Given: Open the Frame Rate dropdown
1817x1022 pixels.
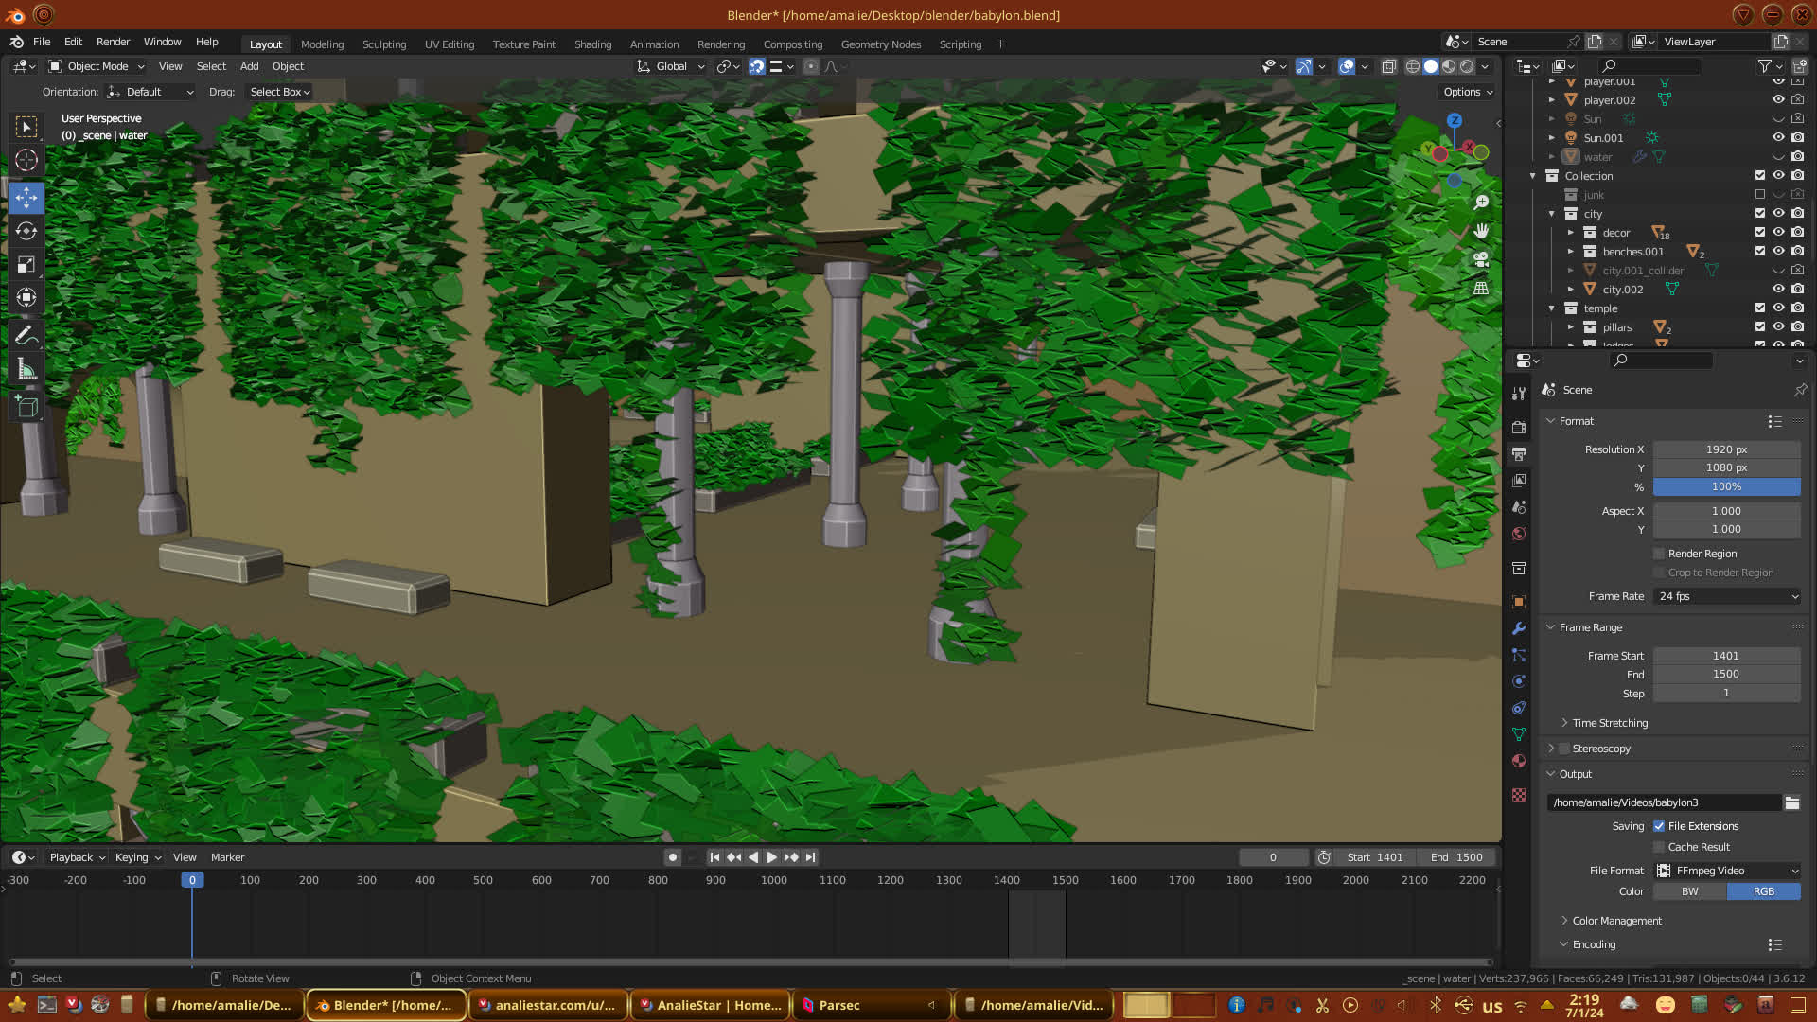Looking at the screenshot, I should [1727, 596].
